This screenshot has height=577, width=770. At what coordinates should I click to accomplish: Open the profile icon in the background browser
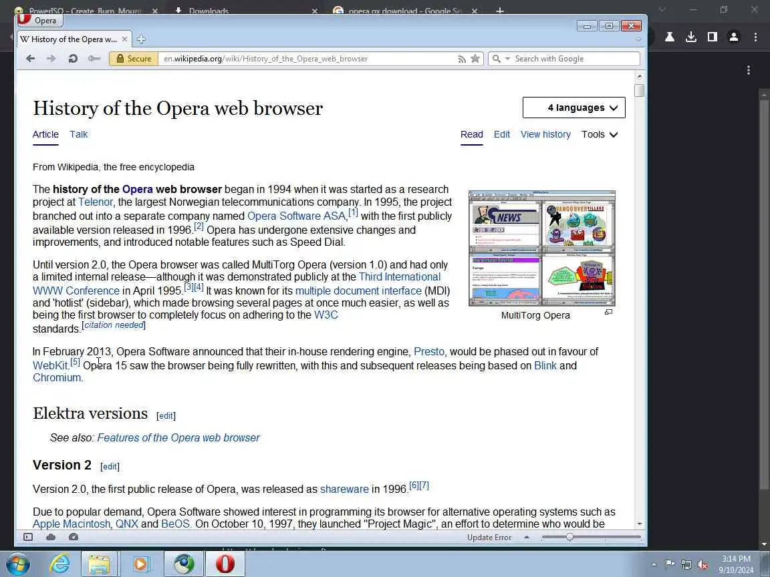coord(734,37)
